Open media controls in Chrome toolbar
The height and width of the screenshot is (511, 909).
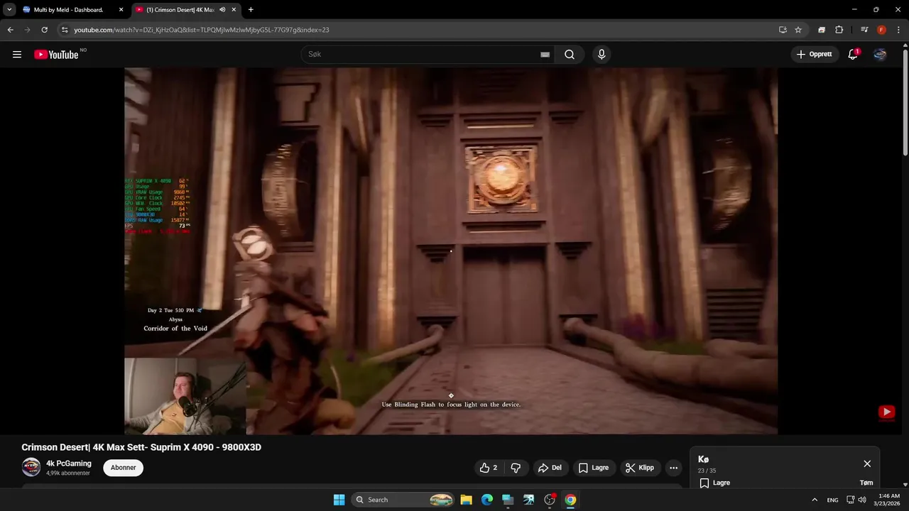(864, 30)
